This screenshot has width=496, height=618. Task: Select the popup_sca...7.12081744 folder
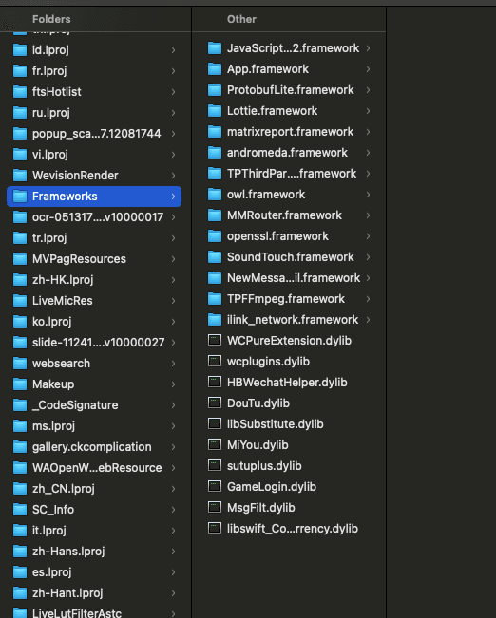tap(97, 134)
